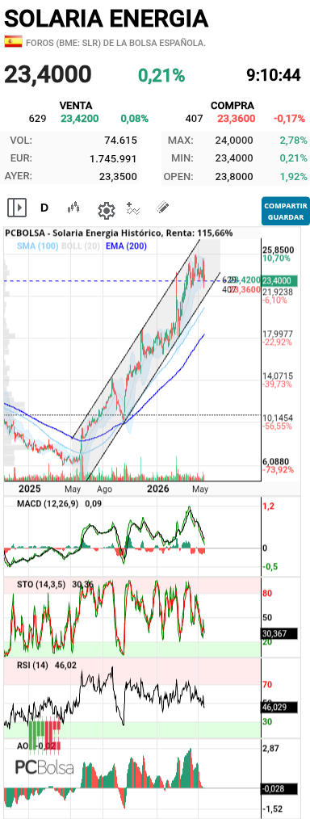The width and height of the screenshot is (310, 819).
Task: Click the VOL value 74.615
Action: pyautogui.click(x=120, y=140)
